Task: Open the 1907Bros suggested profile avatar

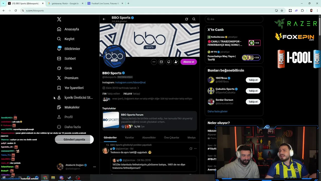Action: coord(211,80)
